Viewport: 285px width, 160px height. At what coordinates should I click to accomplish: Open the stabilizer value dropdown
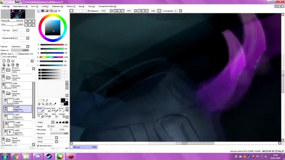[180, 11]
